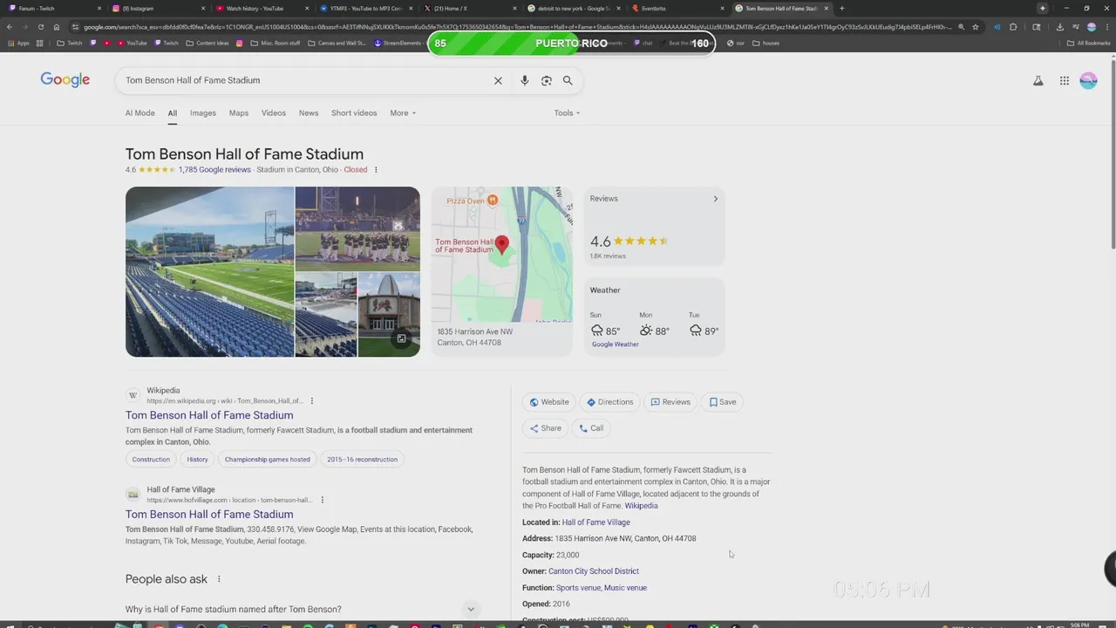Clear the search query with the X icon
Image resolution: width=1116 pixels, height=628 pixels.
(x=498, y=80)
